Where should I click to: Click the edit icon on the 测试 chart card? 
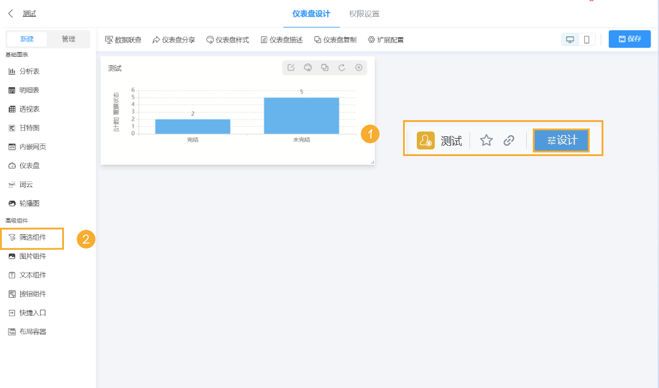point(291,68)
